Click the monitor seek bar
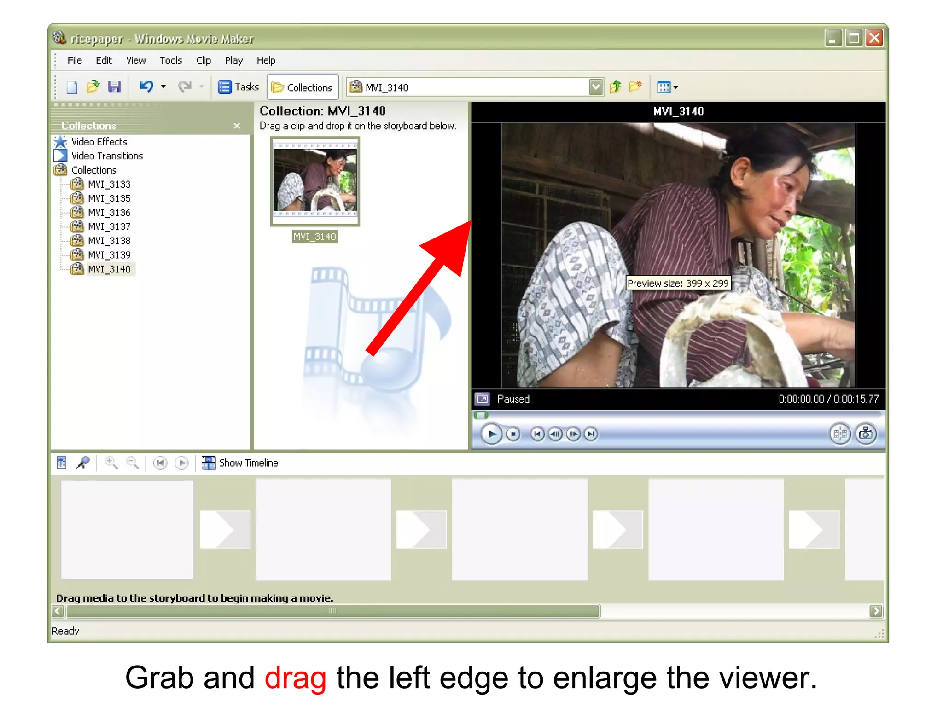Image resolution: width=943 pixels, height=707 pixels. [678, 416]
